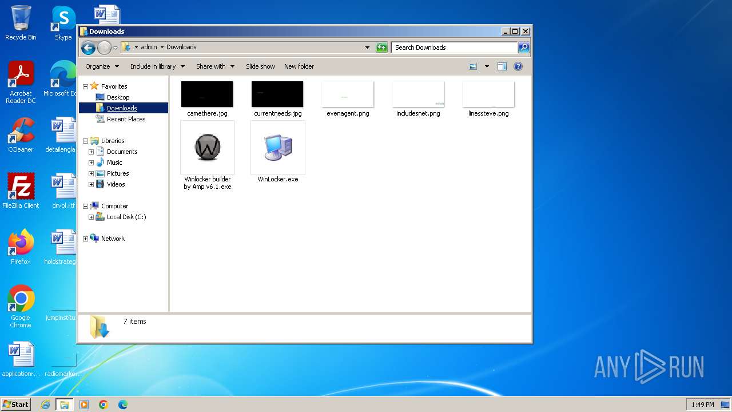Open Microsoft Edge from the taskbar
Screen dimensions: 732x412
coord(123,405)
